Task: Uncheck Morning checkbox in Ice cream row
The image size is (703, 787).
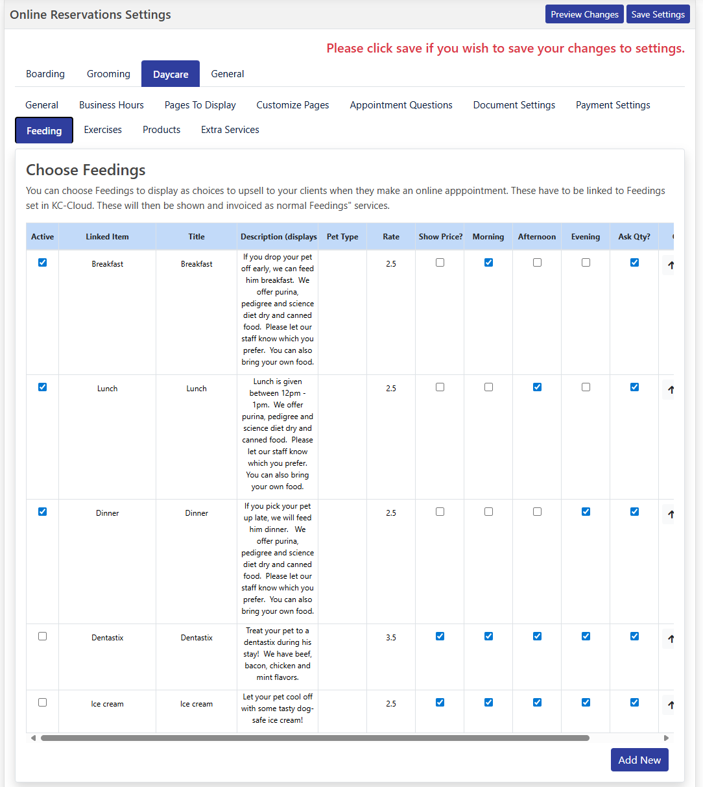Action: 488,703
